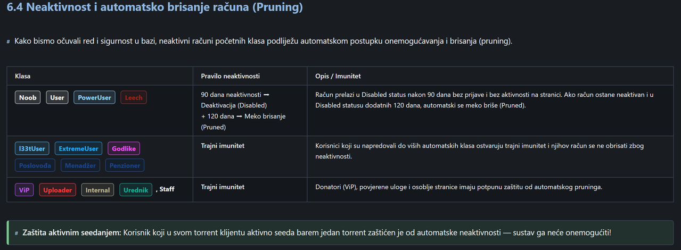Select the Internal badge
The height and width of the screenshot is (250, 681).
(x=97, y=190)
